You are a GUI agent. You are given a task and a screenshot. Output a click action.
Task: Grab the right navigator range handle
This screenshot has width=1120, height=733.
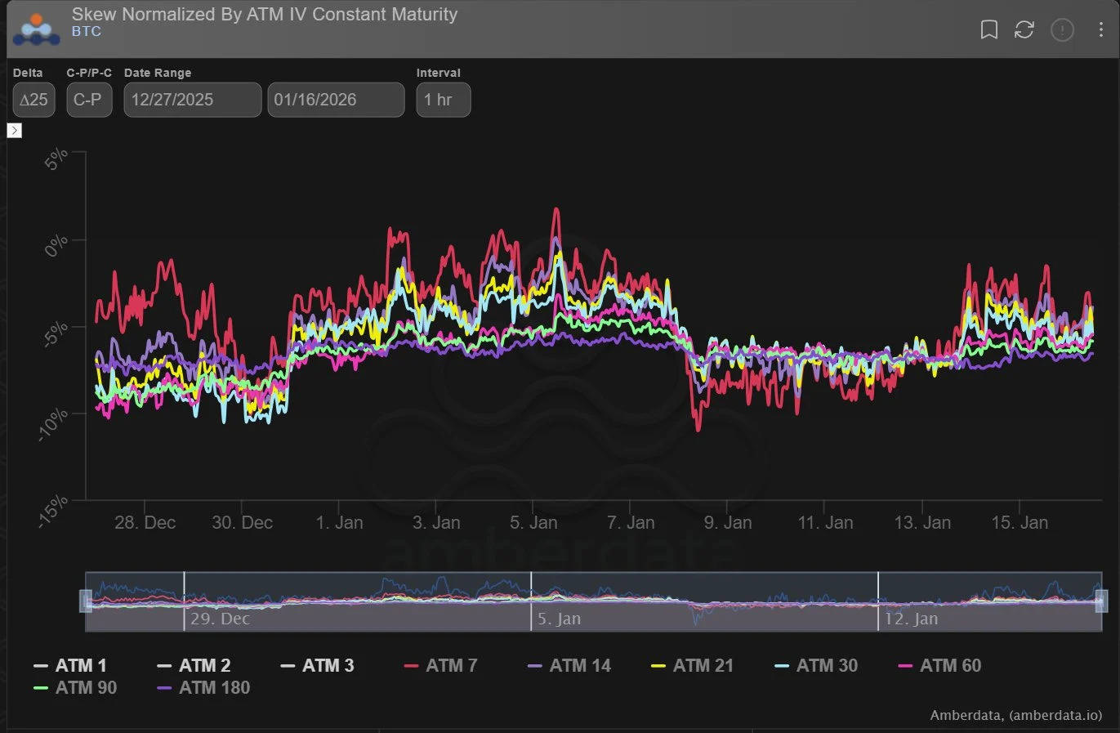1101,601
